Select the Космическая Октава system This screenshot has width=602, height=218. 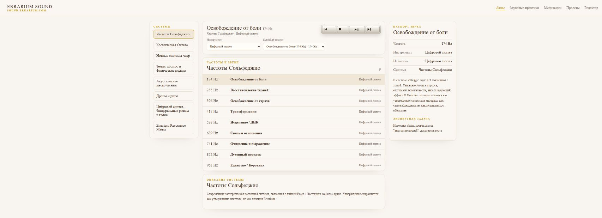(174, 45)
